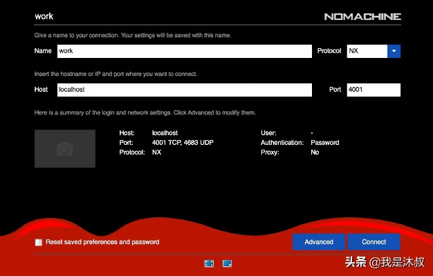Click the fullscreen icon at bottom
Screen dimensions: 433x276
209,264
